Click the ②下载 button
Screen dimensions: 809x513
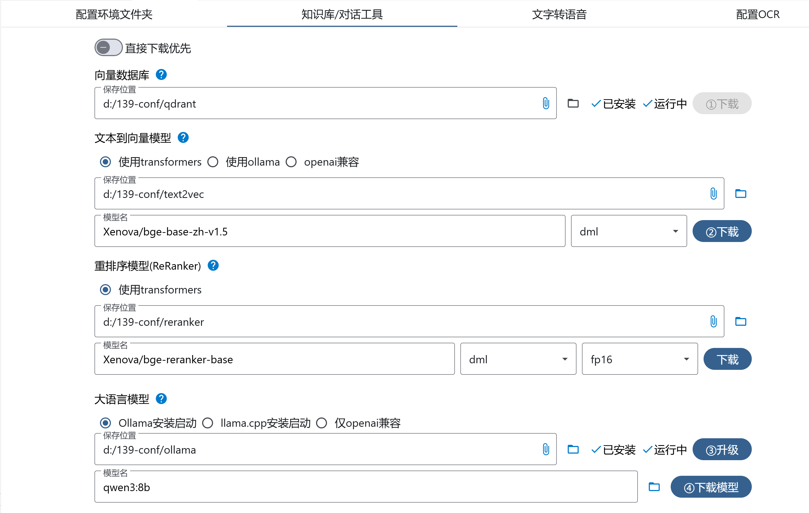[x=722, y=231]
